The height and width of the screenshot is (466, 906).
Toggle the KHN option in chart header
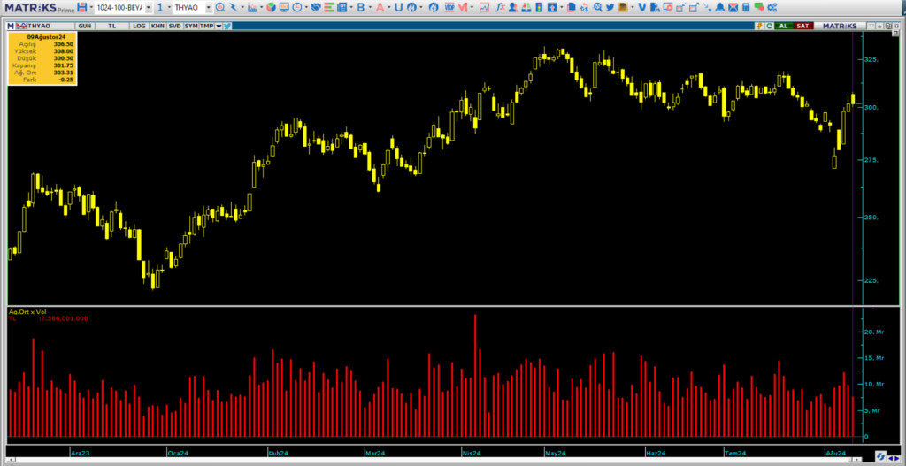[157, 26]
